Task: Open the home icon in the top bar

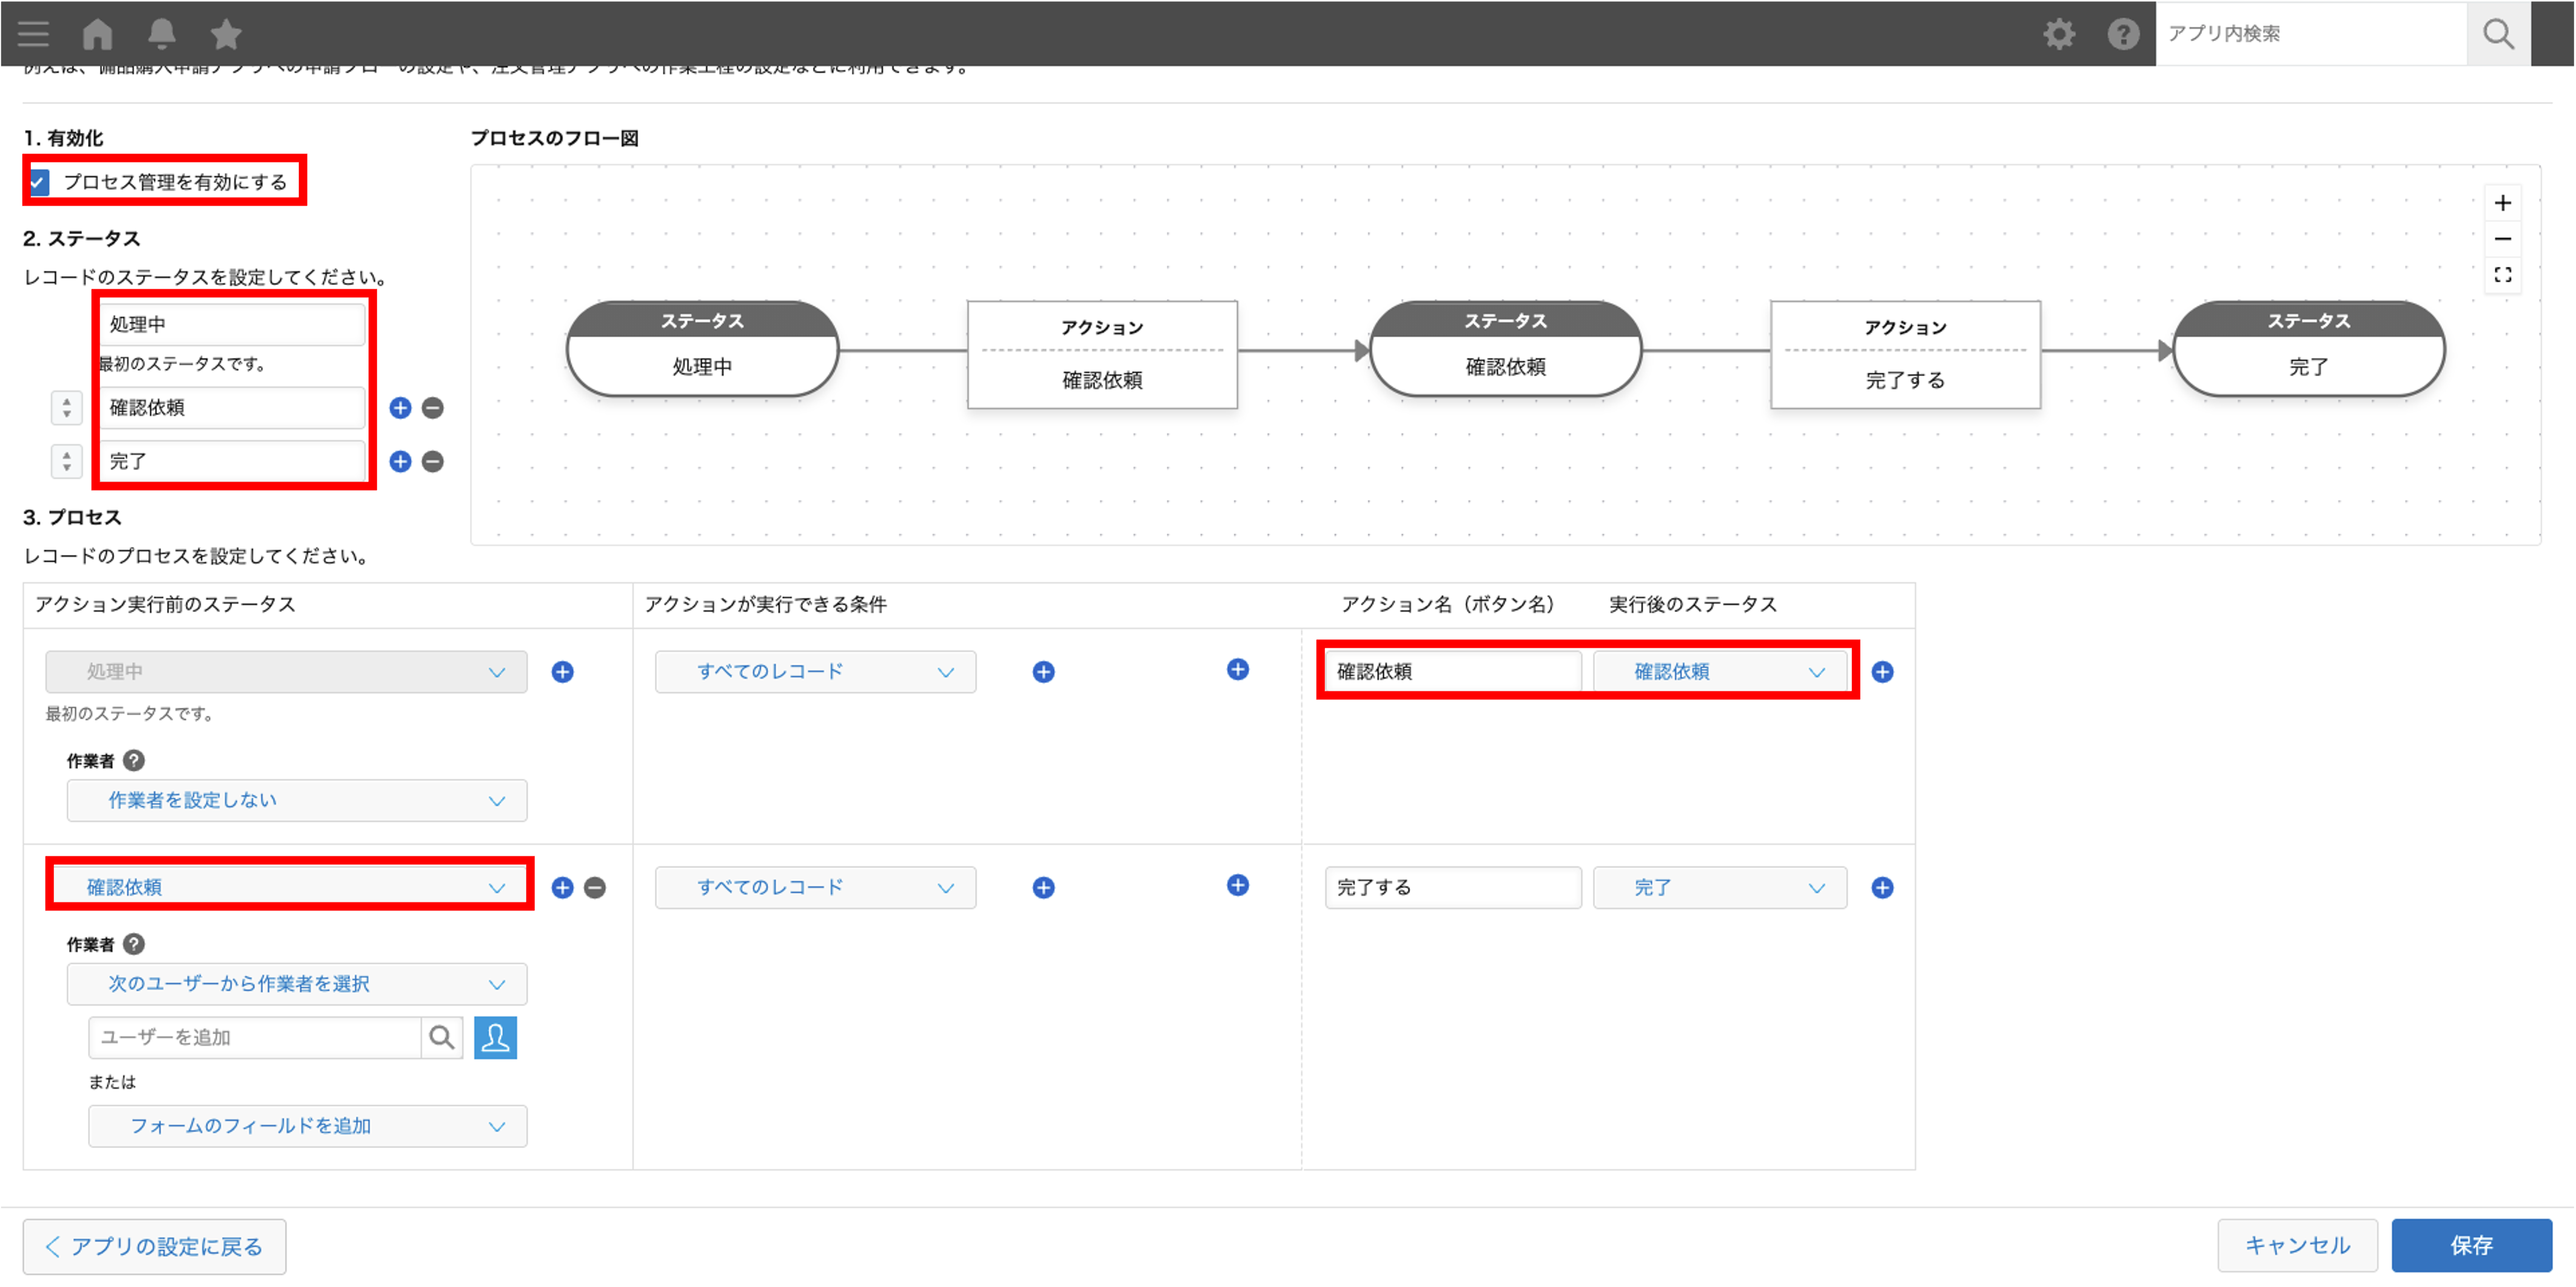Action: point(97,33)
